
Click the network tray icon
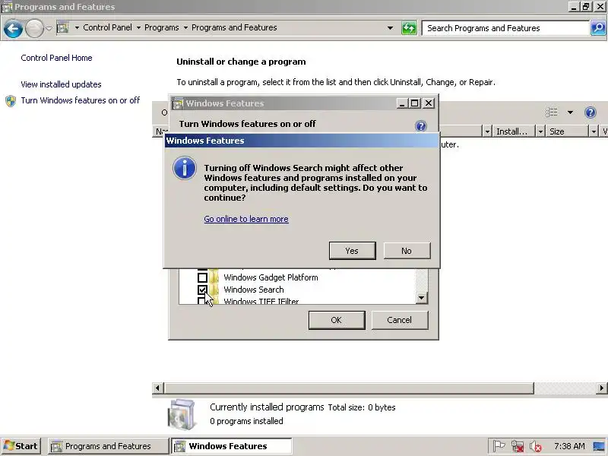click(x=518, y=446)
